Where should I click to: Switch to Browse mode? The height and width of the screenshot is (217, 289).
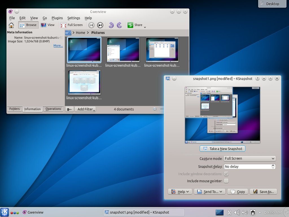[x=28, y=25]
